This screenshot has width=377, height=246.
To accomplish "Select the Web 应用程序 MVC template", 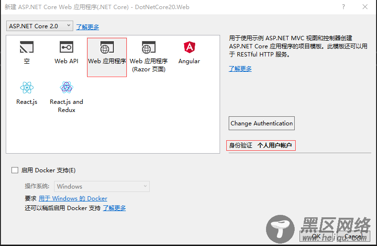I will coord(107,57).
